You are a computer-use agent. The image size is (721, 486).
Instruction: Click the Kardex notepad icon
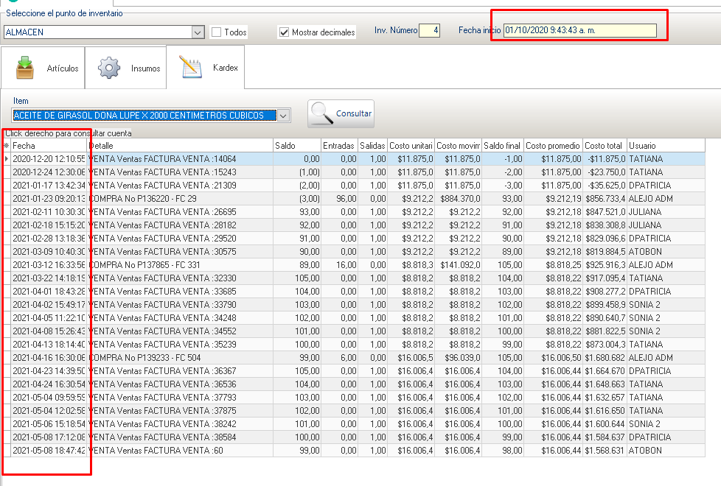pos(191,68)
